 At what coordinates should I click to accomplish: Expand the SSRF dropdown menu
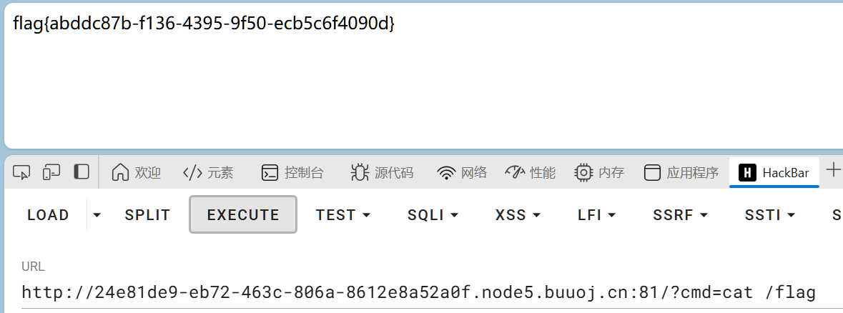tap(680, 215)
